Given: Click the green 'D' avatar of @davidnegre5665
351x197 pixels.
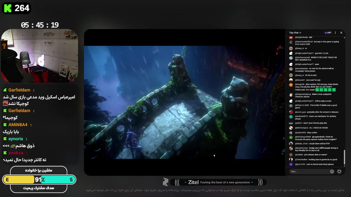Looking at the screenshot, I should click(291, 137).
